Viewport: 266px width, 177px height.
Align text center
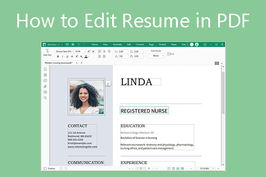click(x=104, y=51)
